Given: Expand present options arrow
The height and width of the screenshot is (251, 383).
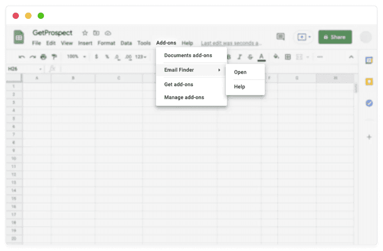Looking at the screenshot, I should pos(309,37).
